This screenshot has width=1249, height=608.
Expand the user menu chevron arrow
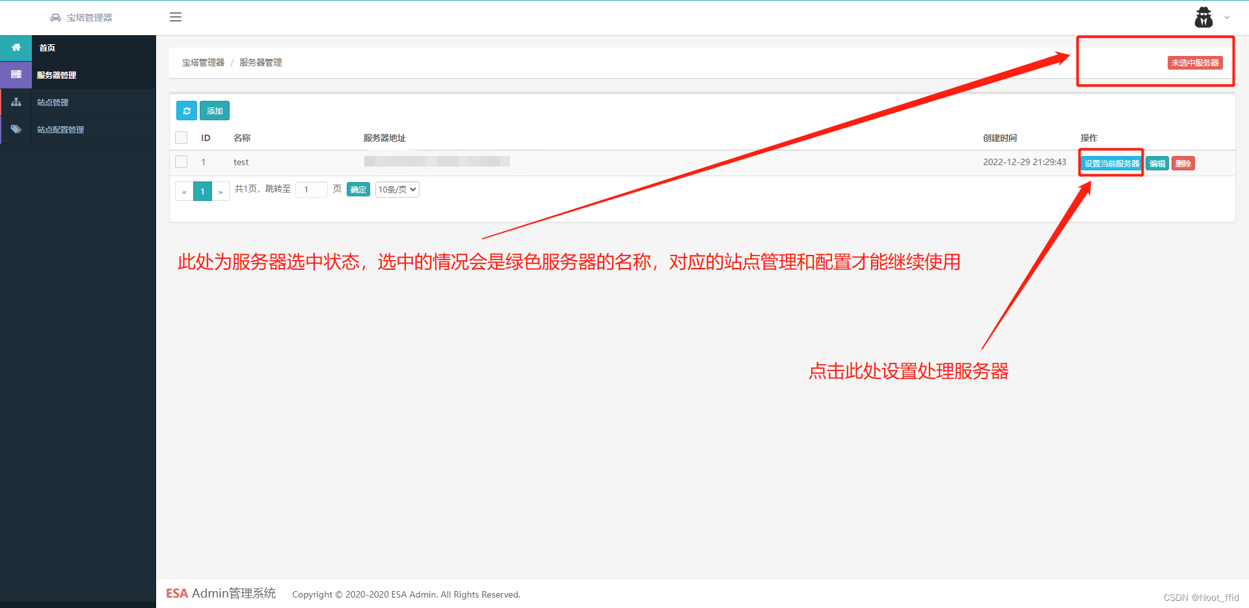click(x=1227, y=18)
